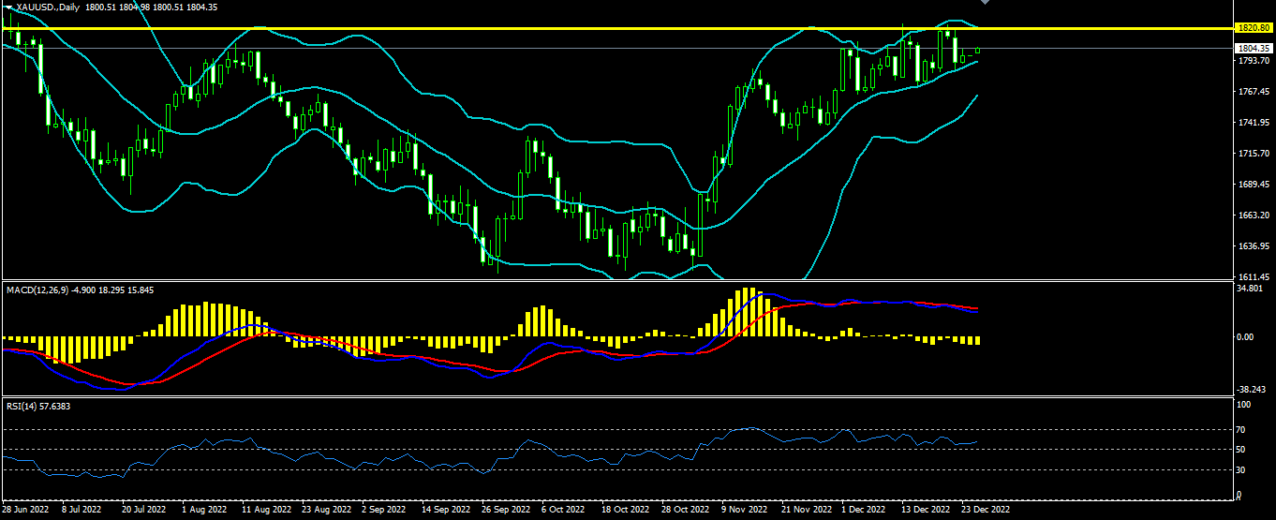Screen dimensions: 1276x520
Task: Select the yellow 1820.80 price tag
Action: click(x=1251, y=28)
